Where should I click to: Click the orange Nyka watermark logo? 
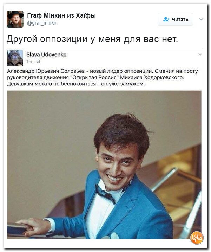point(197,238)
